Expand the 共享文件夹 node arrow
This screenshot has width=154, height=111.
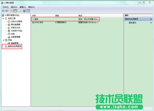click(6, 28)
